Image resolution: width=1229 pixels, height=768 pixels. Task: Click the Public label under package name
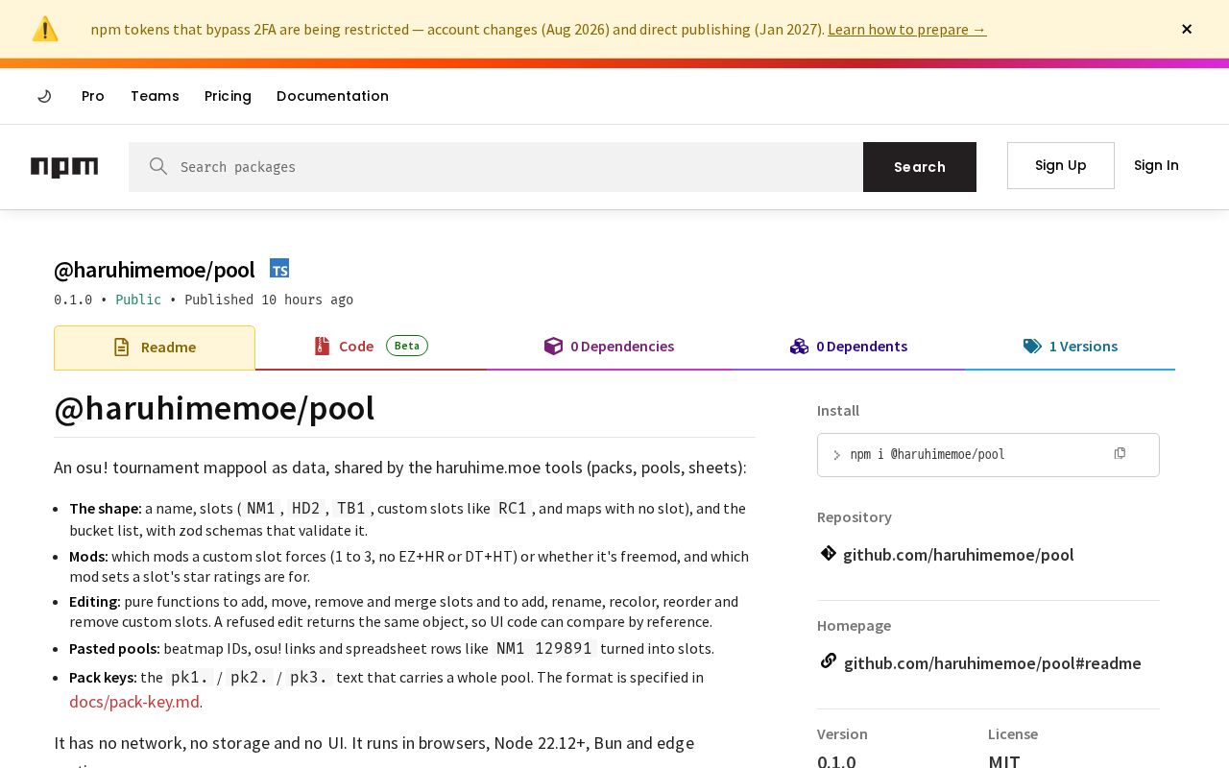[138, 300]
